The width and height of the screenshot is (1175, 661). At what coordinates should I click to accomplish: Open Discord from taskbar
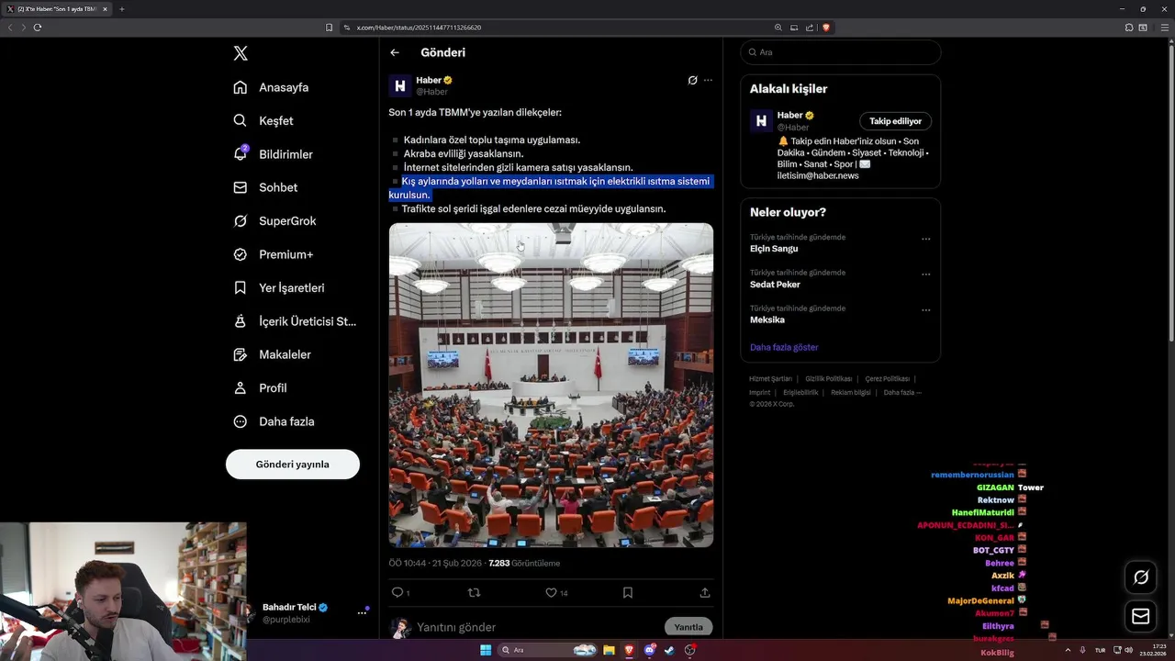tap(649, 650)
